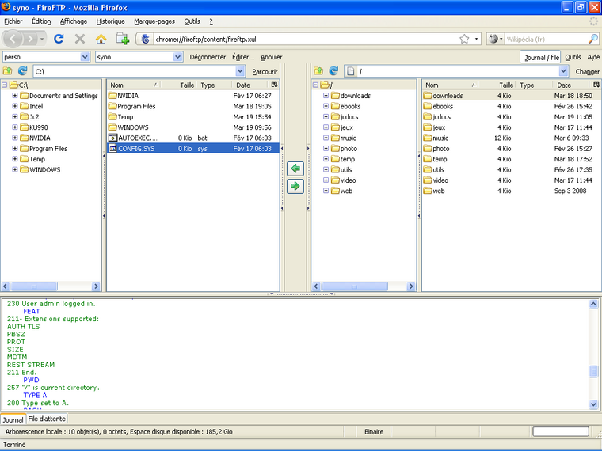
Task: Open the perso account dropdown
Action: point(85,57)
